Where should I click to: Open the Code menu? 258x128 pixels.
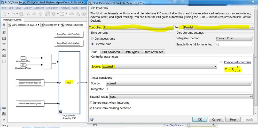[75, 8]
